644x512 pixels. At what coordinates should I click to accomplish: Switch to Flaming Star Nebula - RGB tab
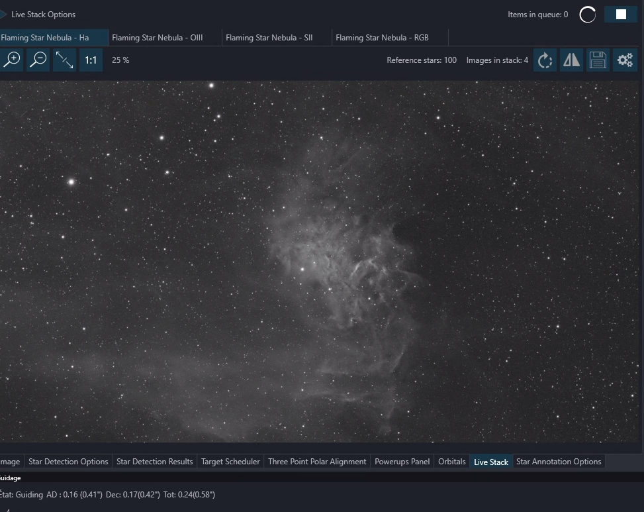382,38
